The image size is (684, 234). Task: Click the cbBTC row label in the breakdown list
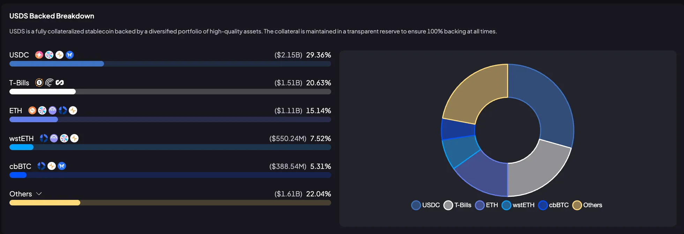click(20, 166)
